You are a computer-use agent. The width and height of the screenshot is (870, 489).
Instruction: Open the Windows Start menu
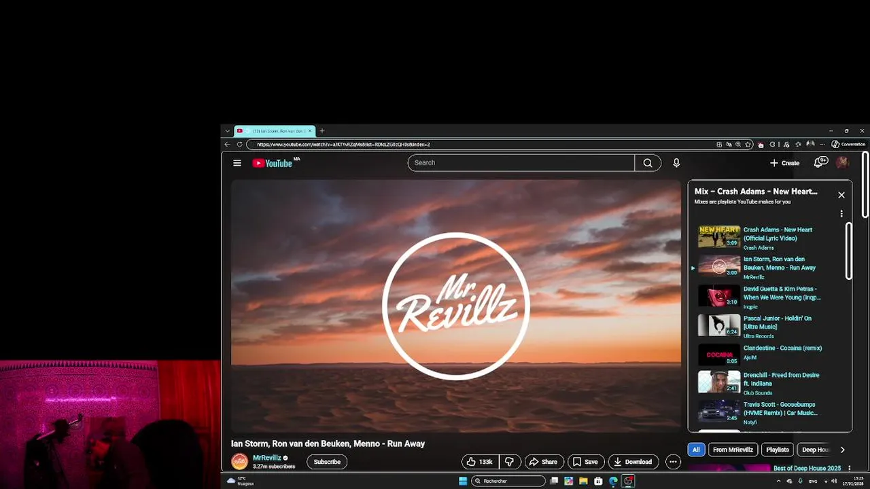click(x=463, y=481)
